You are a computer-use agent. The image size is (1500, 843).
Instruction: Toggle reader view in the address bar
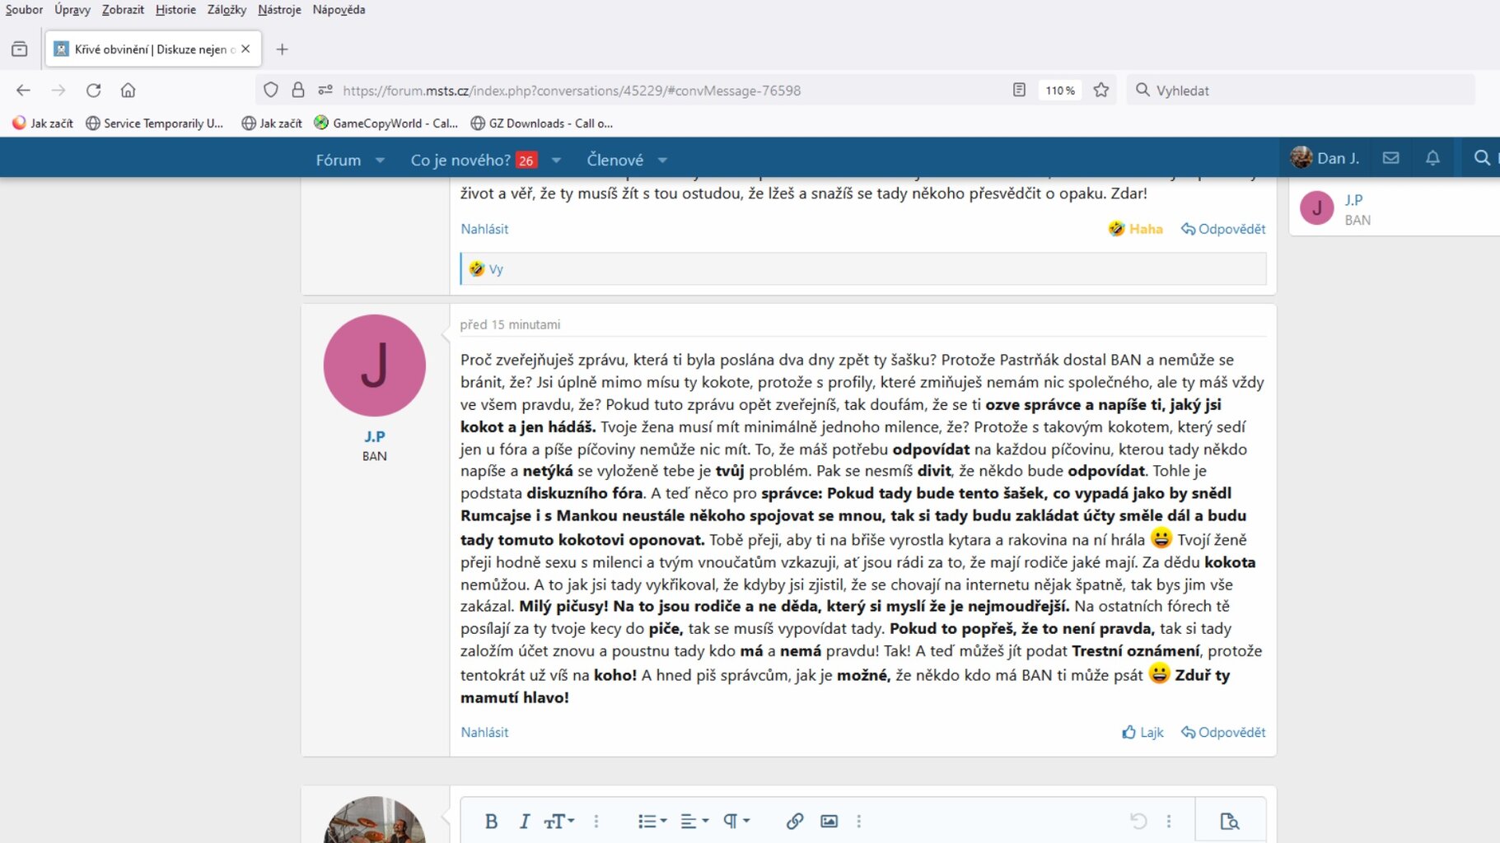1019,91
